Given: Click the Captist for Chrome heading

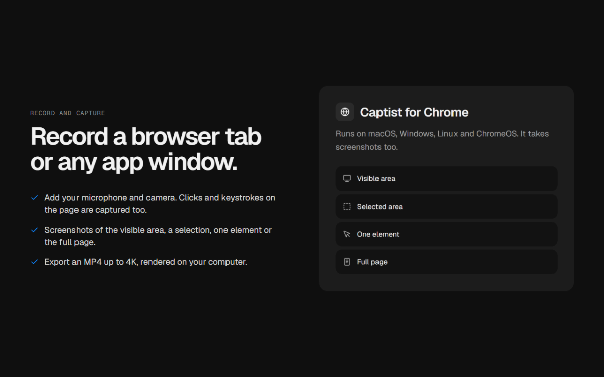Looking at the screenshot, I should click(x=414, y=112).
